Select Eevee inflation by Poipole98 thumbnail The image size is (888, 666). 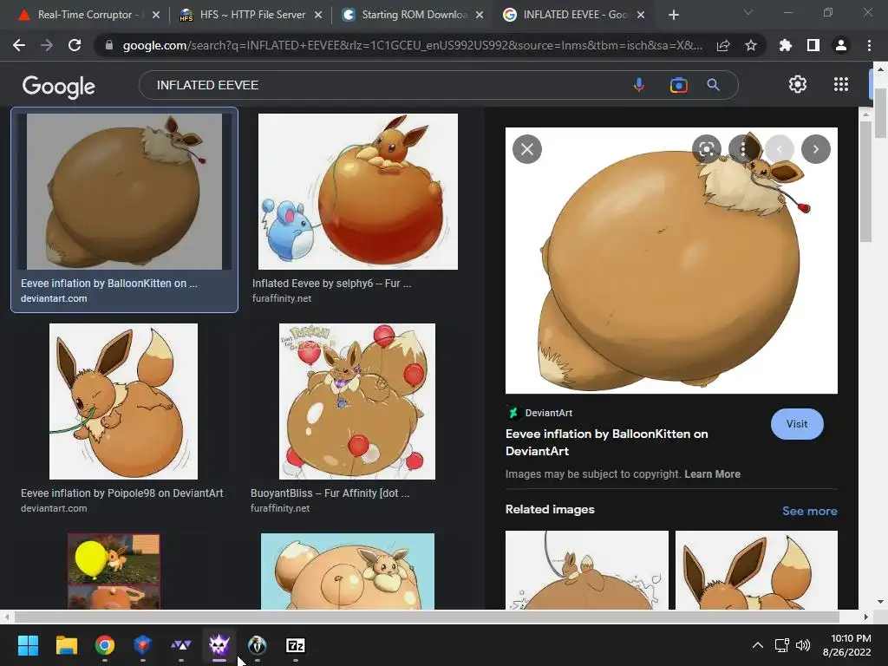123,402
